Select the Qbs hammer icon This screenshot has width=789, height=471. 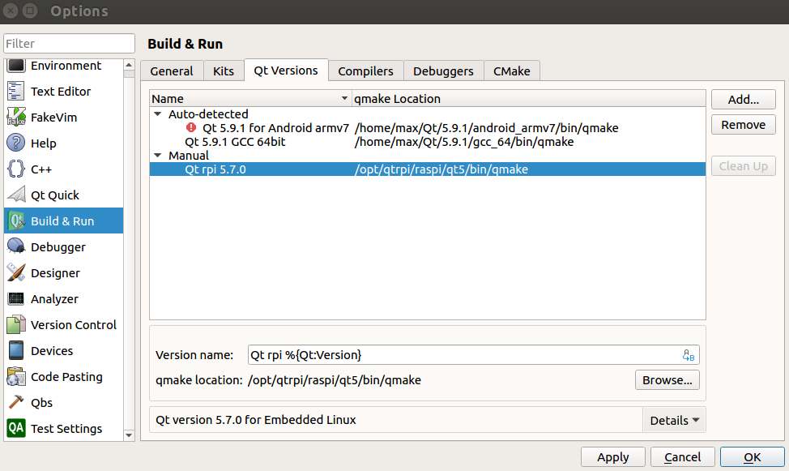point(15,402)
